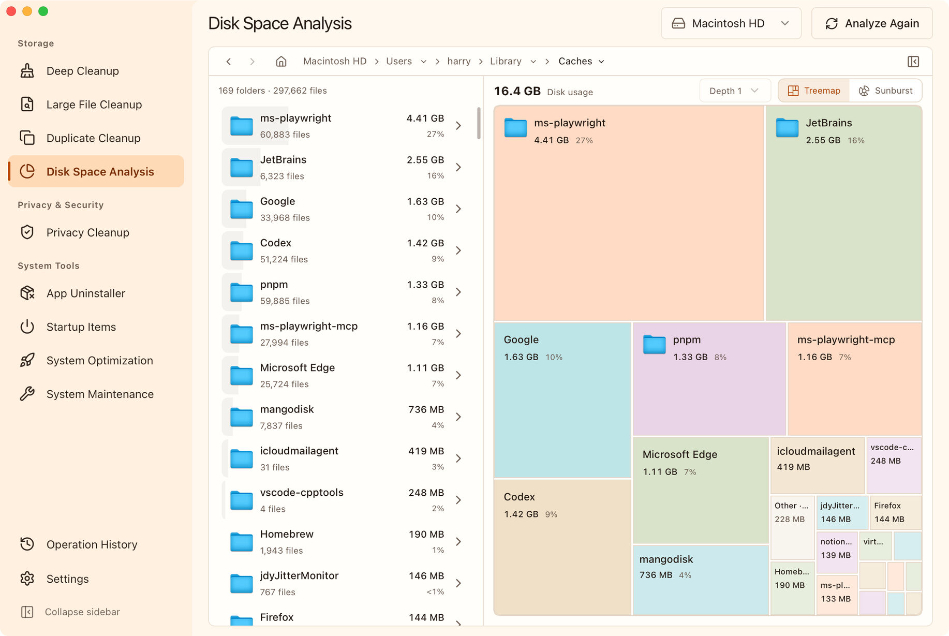Click Macintosh HD in the breadcrumb path
This screenshot has height=636, width=949.
tap(335, 61)
